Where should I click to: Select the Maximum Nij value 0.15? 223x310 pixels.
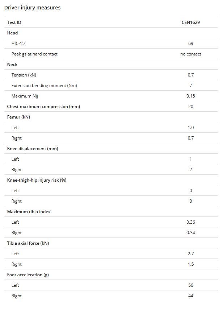click(191, 96)
